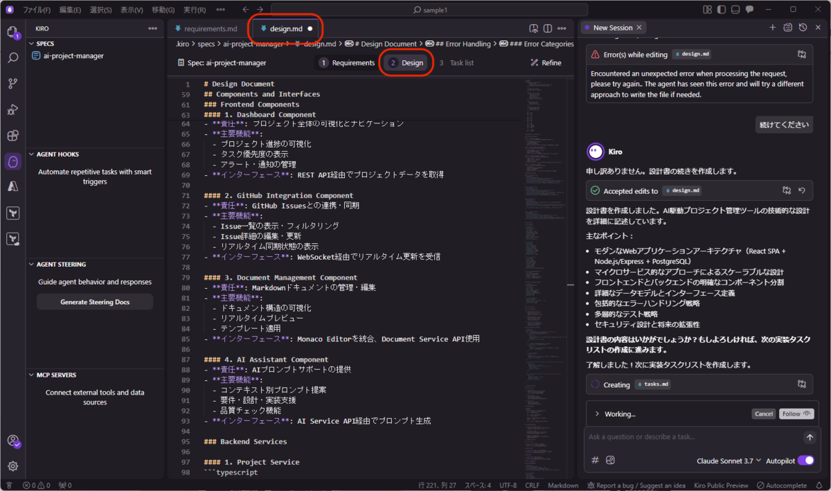Open the preview icon in editor toolbar

point(533,28)
